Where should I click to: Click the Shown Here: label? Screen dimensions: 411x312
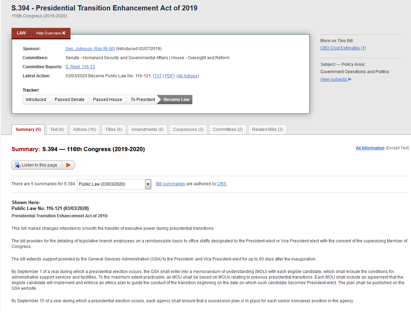click(x=26, y=202)
